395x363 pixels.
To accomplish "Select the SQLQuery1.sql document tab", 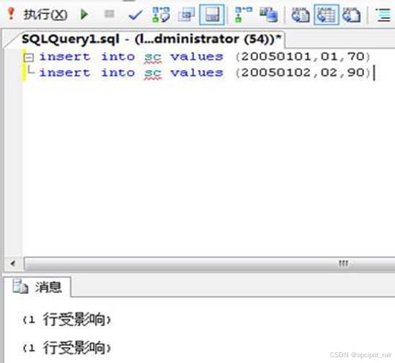I will click(151, 39).
